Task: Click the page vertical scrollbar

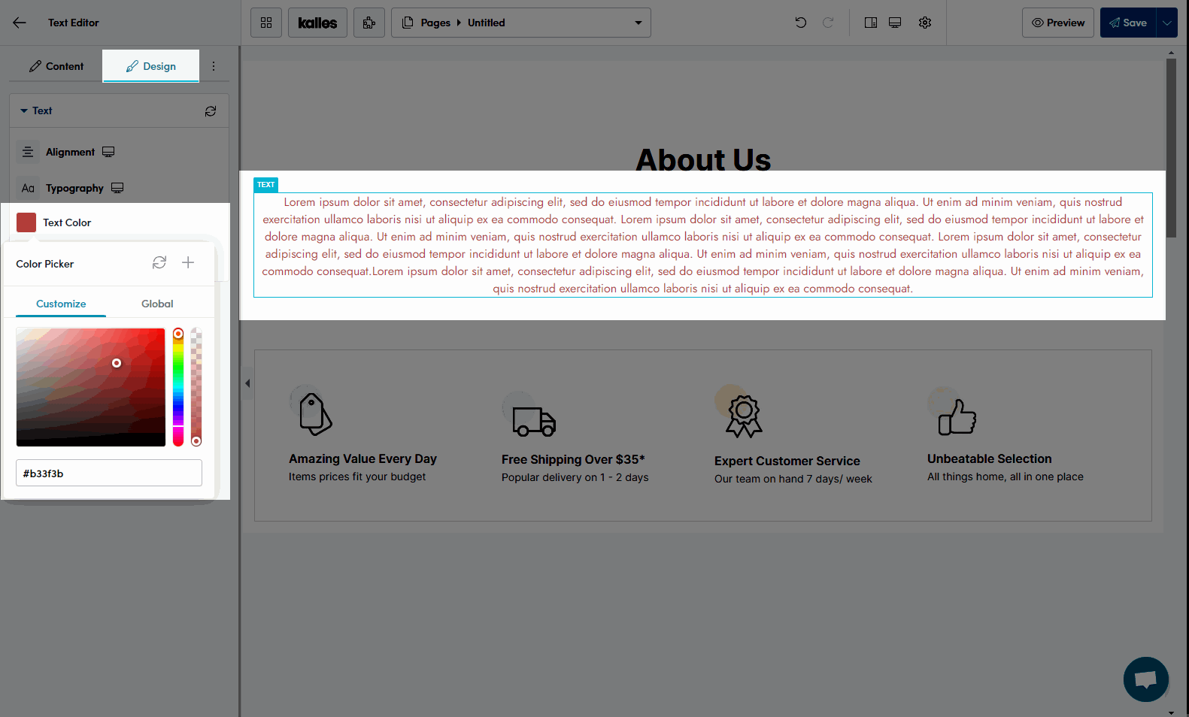Action: (1171, 148)
